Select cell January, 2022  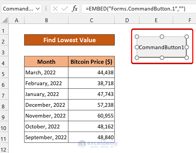pyautogui.click(x=46, y=94)
